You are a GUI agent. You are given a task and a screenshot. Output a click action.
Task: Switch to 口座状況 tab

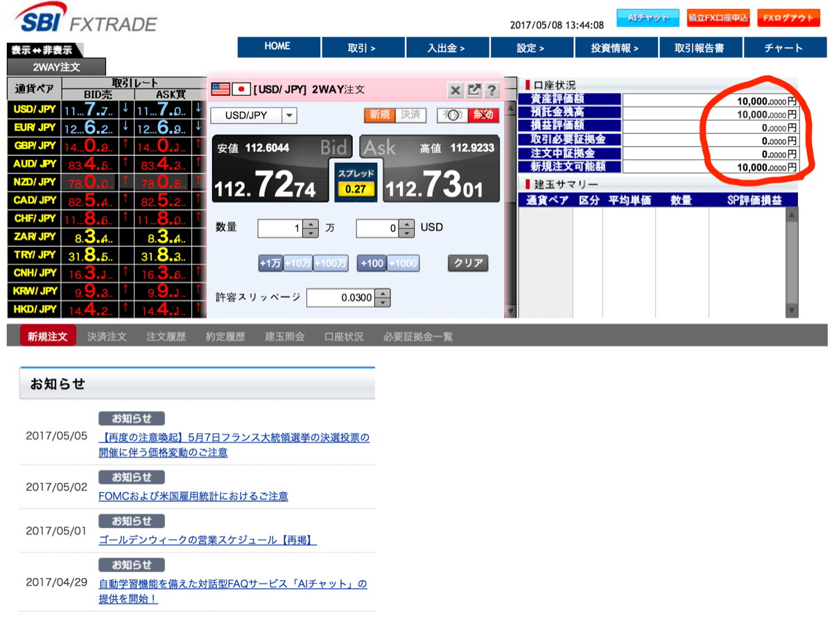point(344,337)
